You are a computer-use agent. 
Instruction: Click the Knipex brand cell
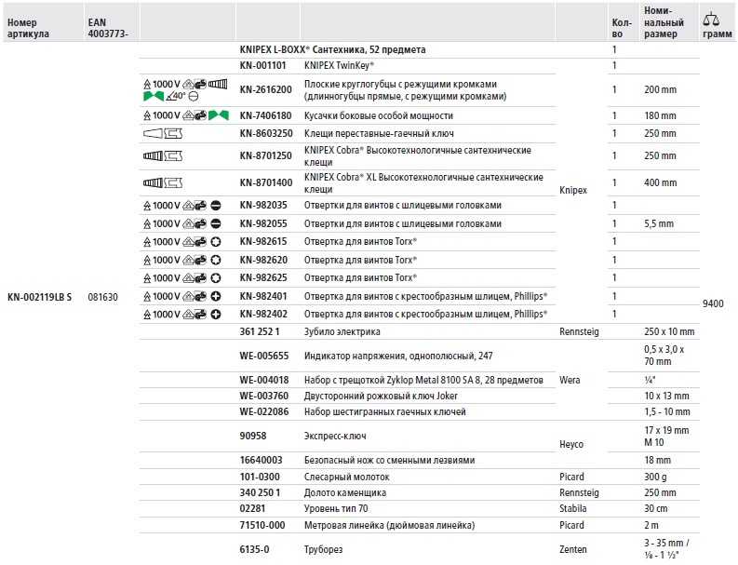click(572, 190)
